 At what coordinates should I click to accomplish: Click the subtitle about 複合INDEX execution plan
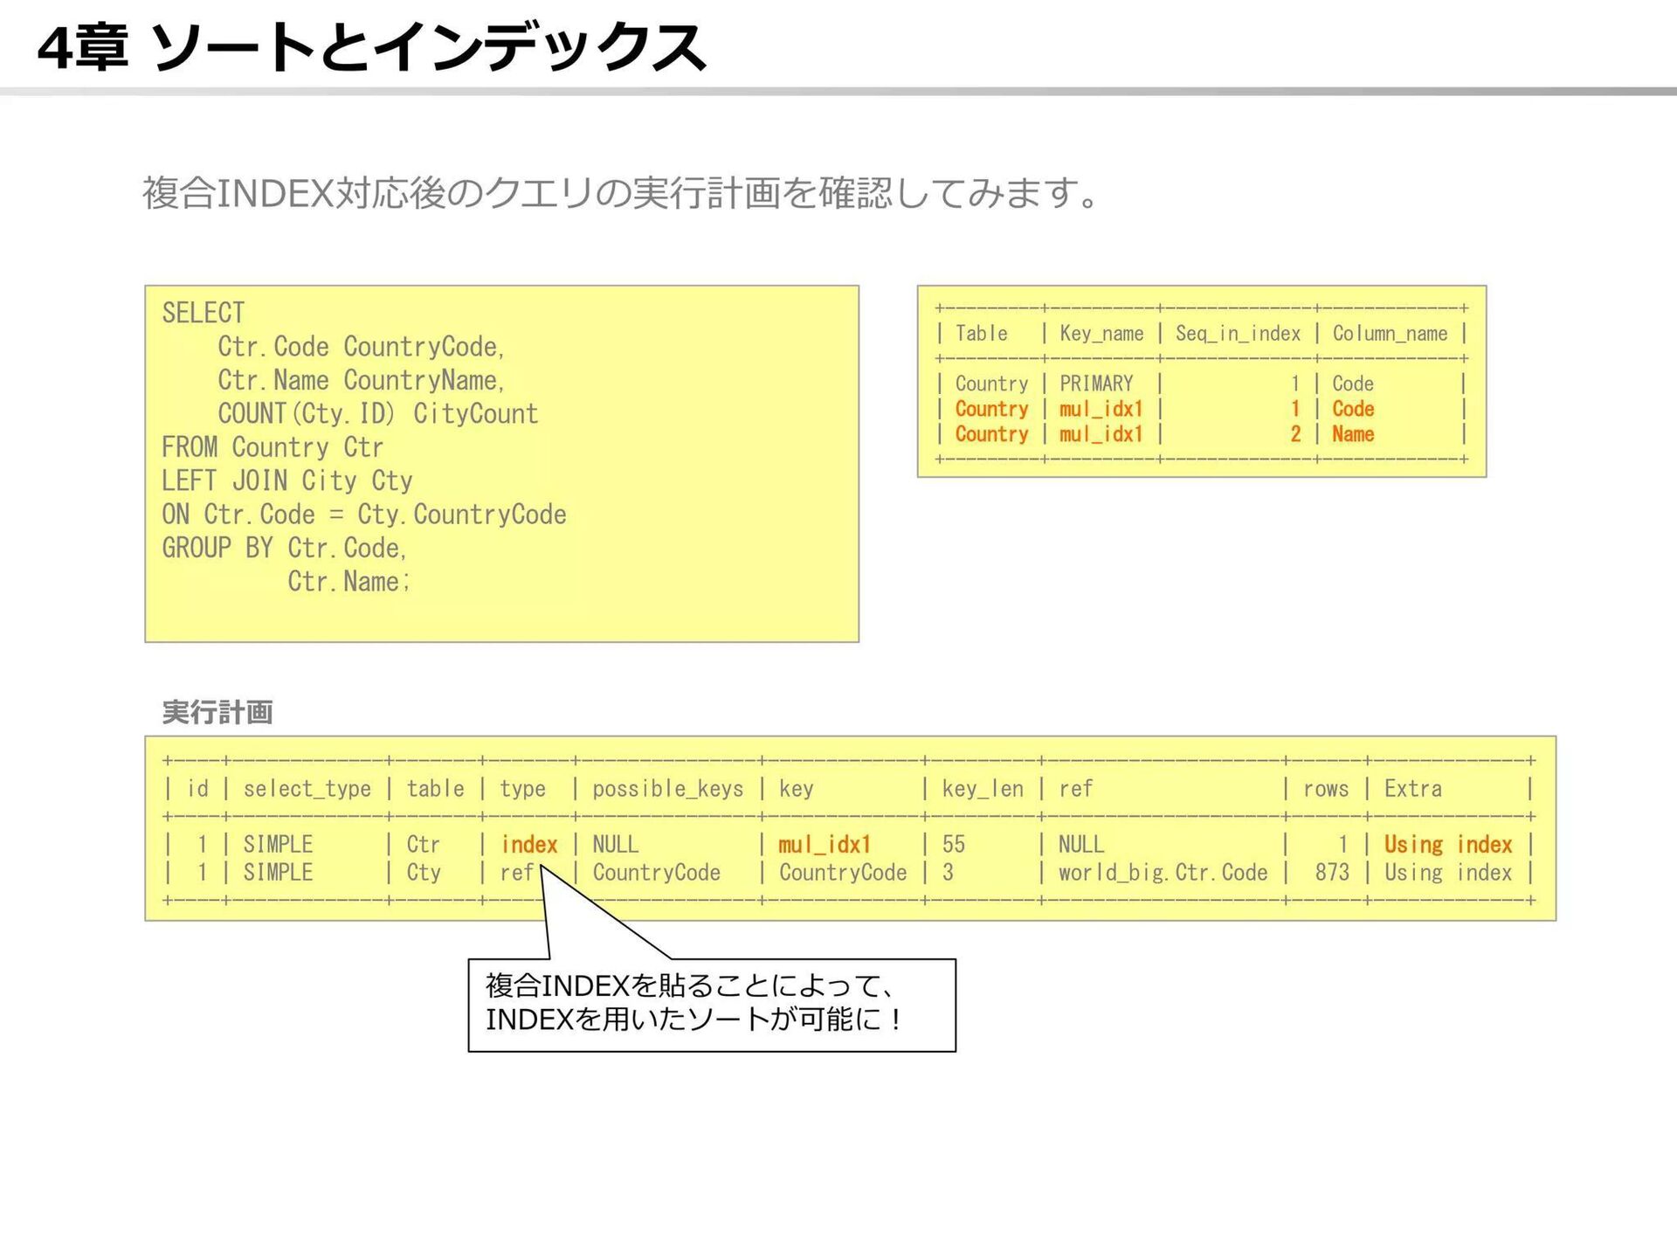pyautogui.click(x=620, y=193)
